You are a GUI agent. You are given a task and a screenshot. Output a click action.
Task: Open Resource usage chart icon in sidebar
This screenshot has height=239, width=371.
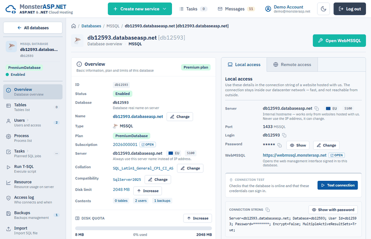pyautogui.click(x=8, y=183)
